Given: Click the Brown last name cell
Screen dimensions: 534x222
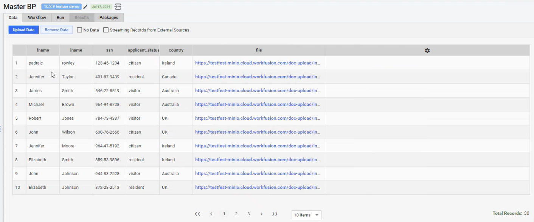Looking at the screenshot, I should (x=76, y=104).
